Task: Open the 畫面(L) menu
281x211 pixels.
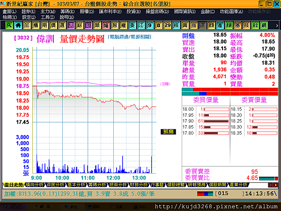Action: (x=9, y=12)
